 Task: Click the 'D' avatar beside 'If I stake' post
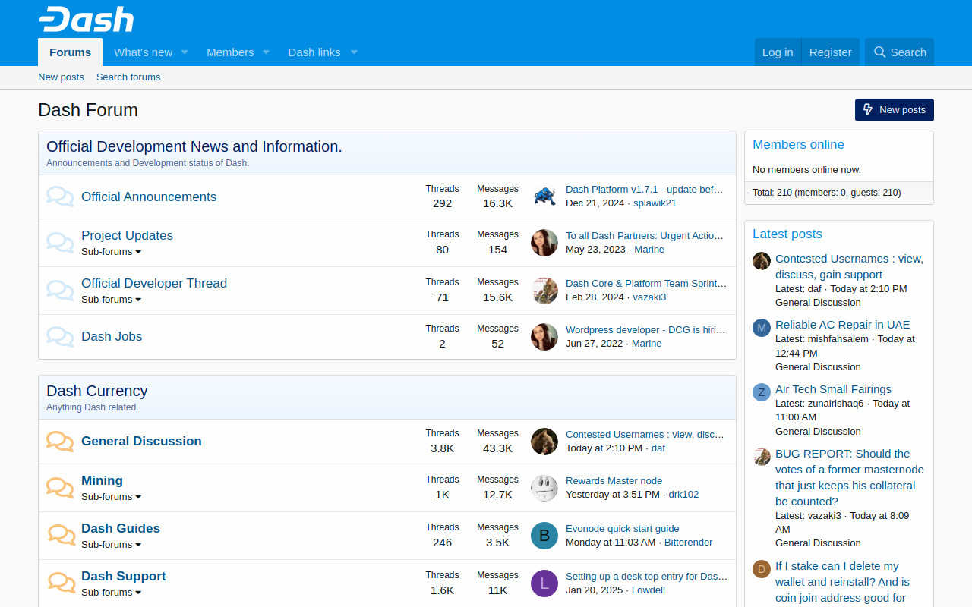[762, 569]
